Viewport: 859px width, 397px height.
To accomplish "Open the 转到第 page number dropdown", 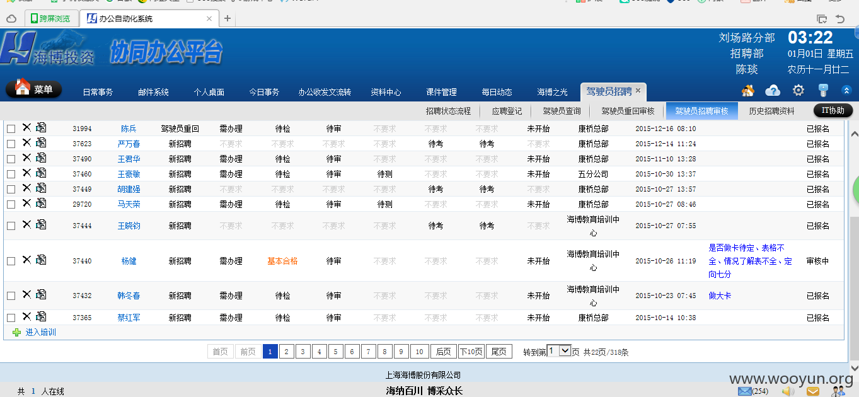I will point(559,351).
